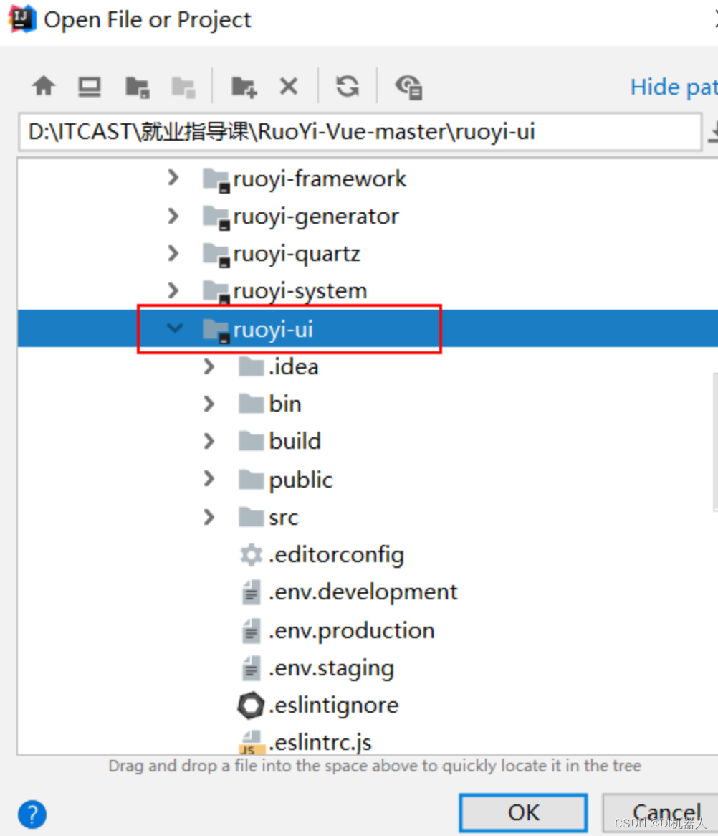Viewport: 718px width, 836px height.
Task: Click the Cancel button
Action: point(661,812)
